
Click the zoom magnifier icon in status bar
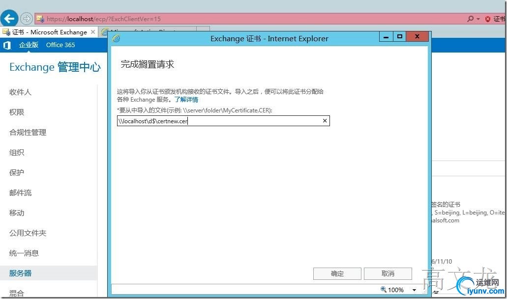tap(384, 289)
